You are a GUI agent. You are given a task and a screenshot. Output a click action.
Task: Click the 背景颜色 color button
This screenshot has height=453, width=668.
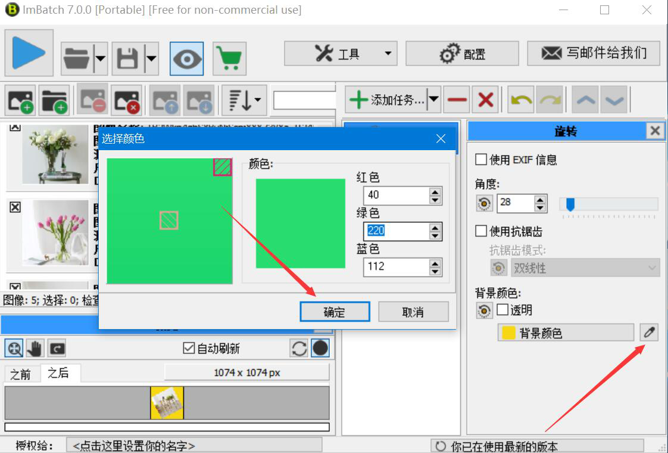click(x=566, y=332)
